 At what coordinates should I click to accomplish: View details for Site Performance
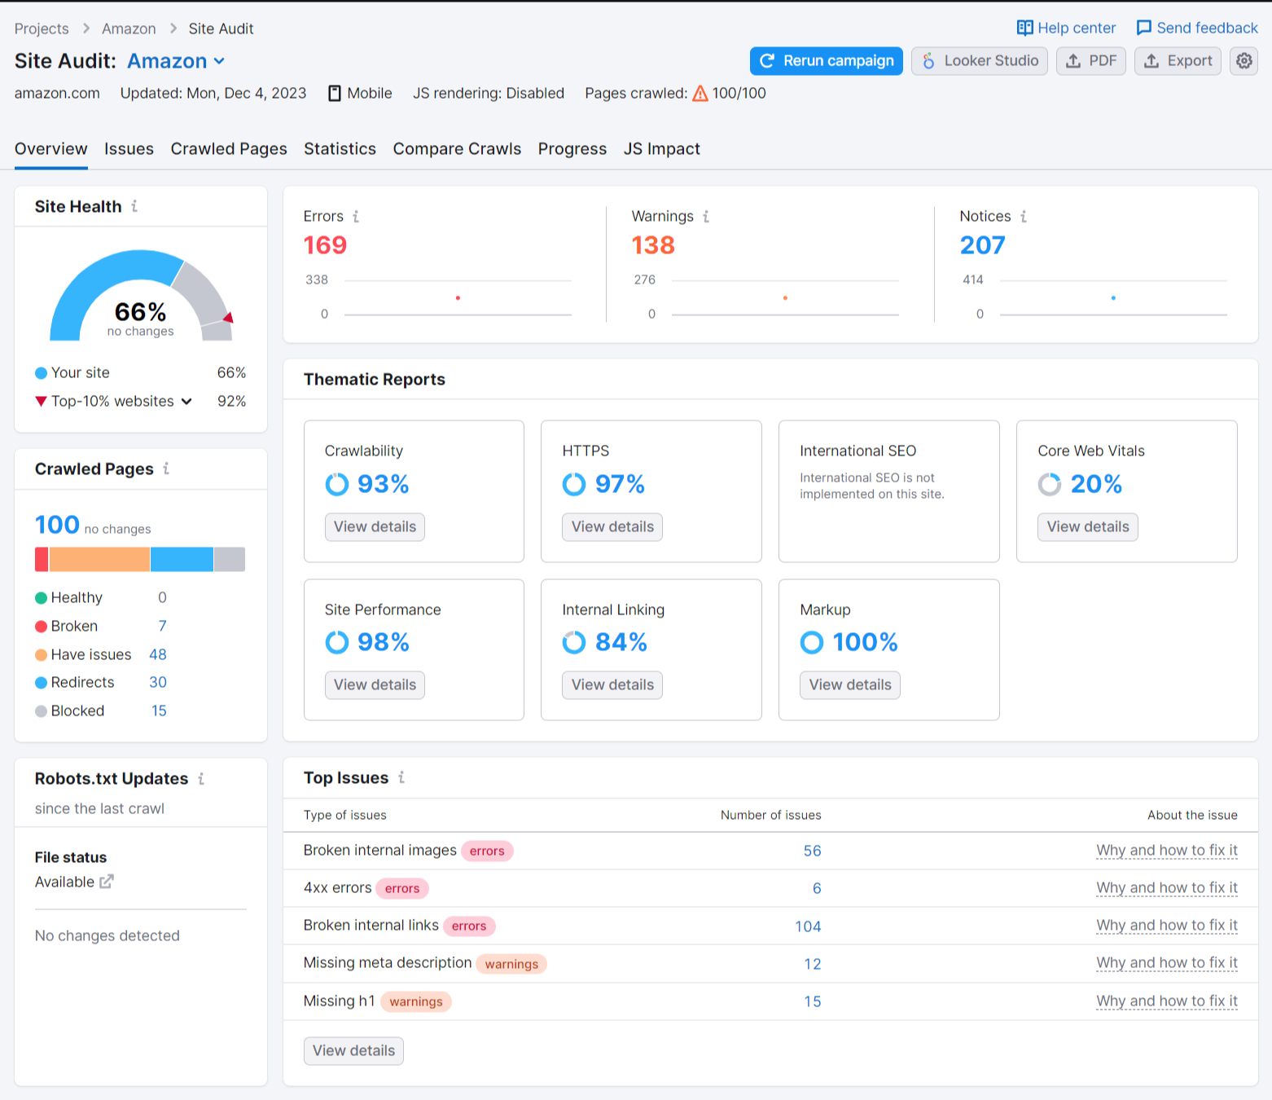pos(375,685)
